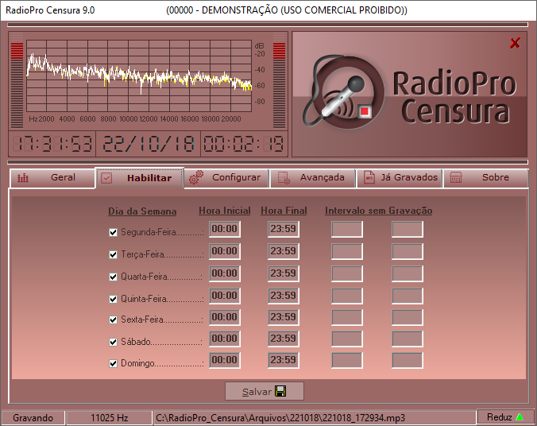
Task: Click the Geral tab bar-chart icon
Action: point(23,178)
